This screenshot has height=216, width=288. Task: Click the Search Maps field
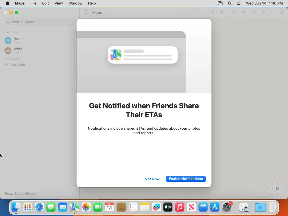click(40, 22)
